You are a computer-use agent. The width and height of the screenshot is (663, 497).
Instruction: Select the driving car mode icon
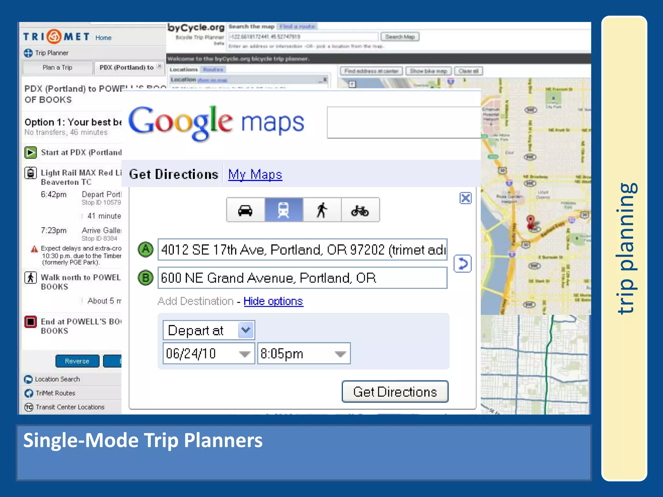tap(245, 210)
